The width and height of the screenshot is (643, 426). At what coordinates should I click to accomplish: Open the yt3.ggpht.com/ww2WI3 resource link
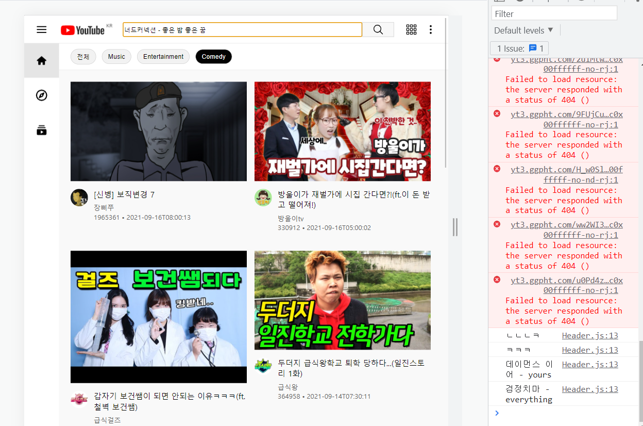[x=567, y=230]
